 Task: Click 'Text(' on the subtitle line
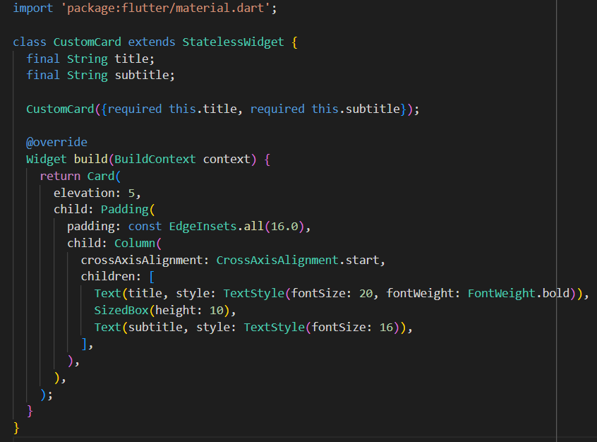tap(111, 327)
